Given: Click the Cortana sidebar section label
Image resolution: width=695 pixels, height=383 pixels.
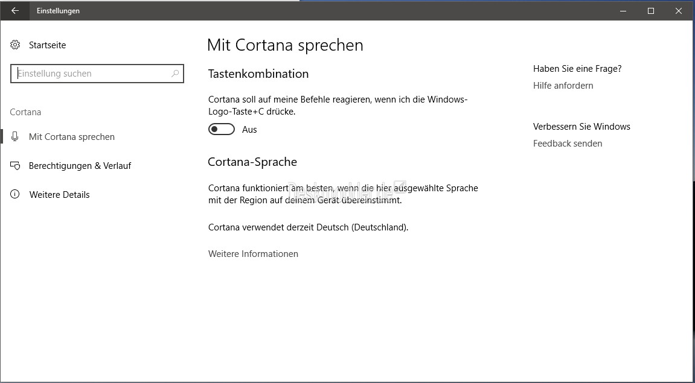Looking at the screenshot, I should coord(25,112).
